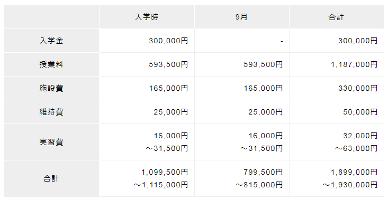Click the dash cell in 入学金 row
389x200 pixels.
(x=242, y=41)
